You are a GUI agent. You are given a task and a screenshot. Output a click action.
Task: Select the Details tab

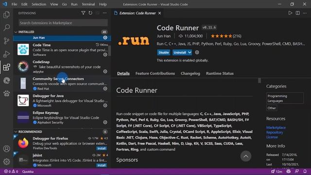point(123,73)
